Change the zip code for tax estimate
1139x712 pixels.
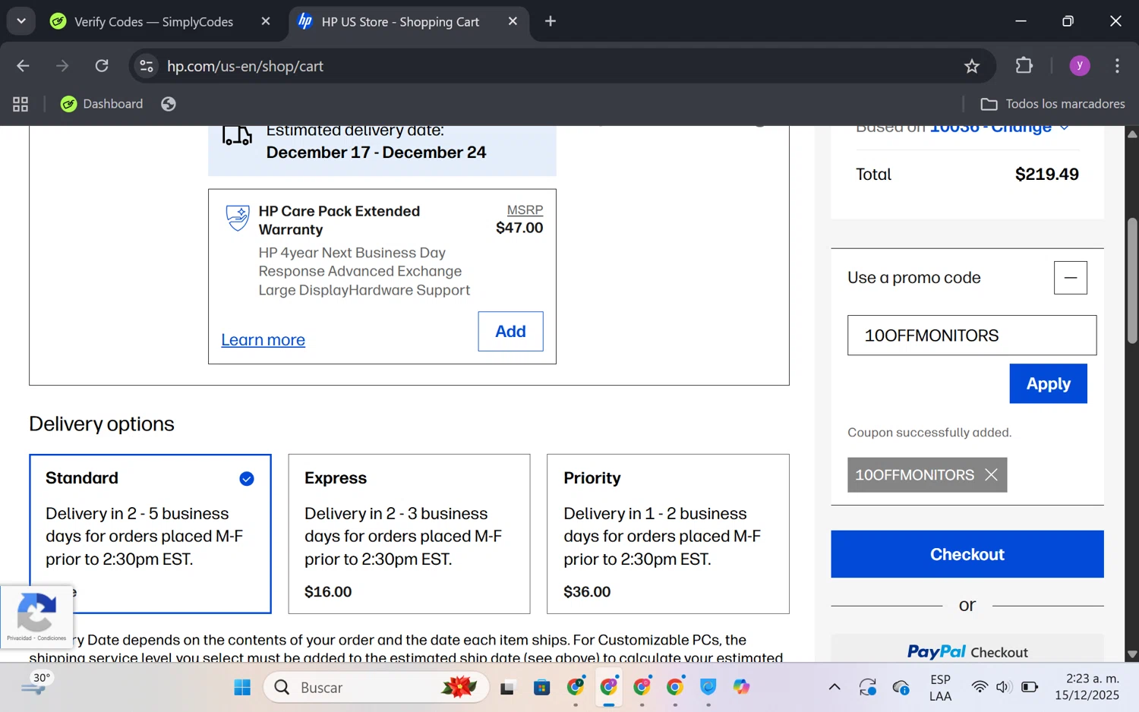click(999, 128)
